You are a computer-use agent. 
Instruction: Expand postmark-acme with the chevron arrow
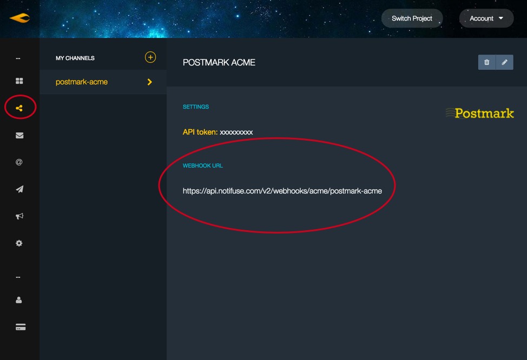pos(150,82)
